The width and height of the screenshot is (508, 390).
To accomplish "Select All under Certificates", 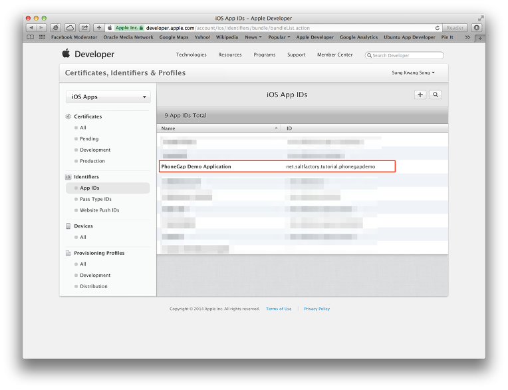I will coord(83,128).
